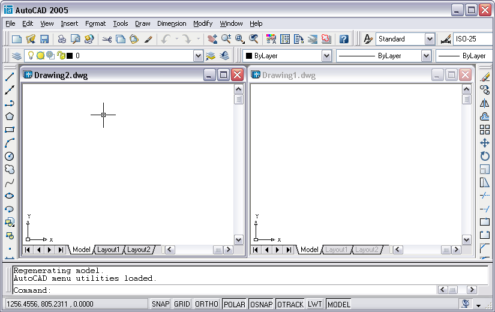The image size is (495, 312).
Task: Click the ISO-25 dimension style field
Action: pos(473,39)
